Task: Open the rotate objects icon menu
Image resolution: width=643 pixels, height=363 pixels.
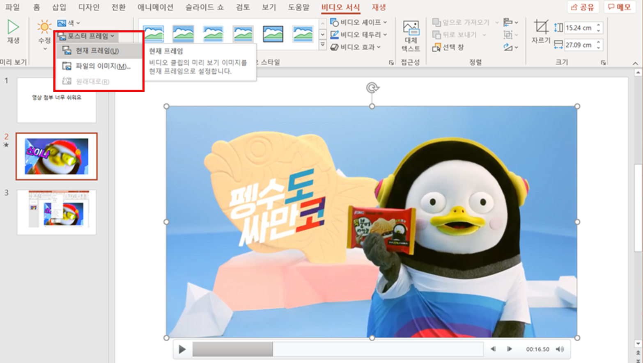Action: [x=510, y=47]
